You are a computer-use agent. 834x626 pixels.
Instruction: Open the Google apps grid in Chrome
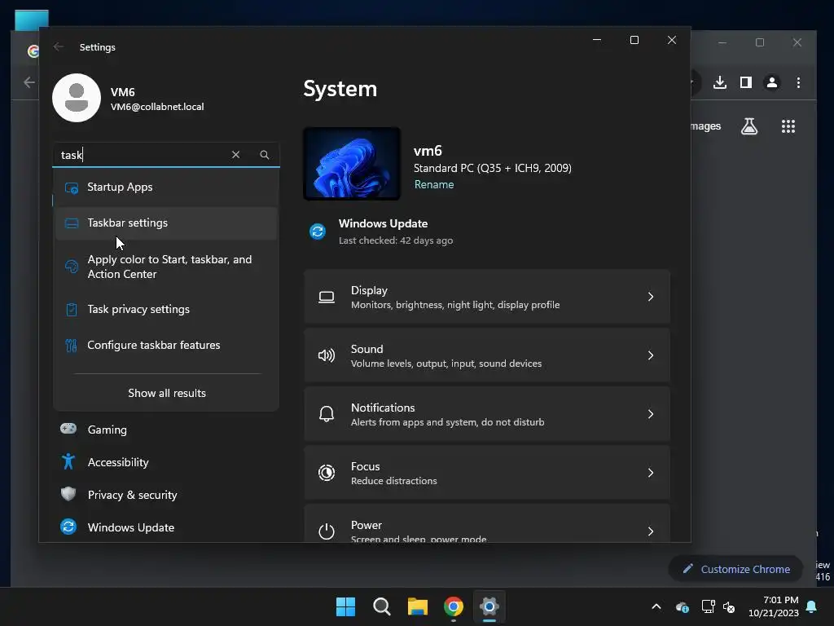pos(788,126)
